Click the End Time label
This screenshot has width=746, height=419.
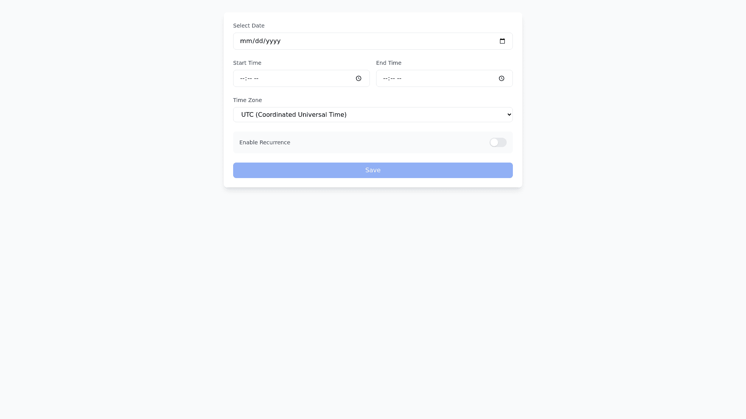click(389, 63)
